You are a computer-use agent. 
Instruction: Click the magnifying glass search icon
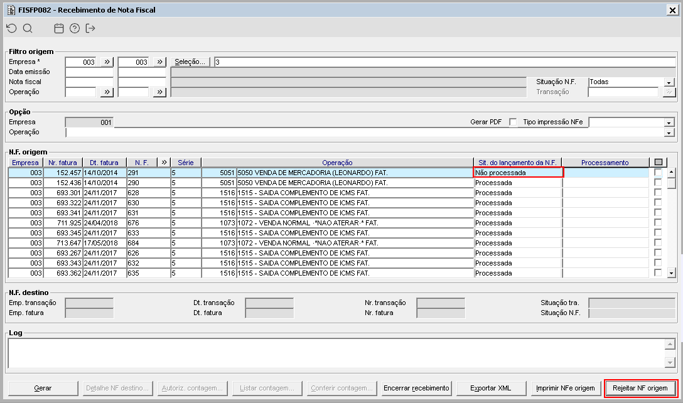click(x=28, y=28)
